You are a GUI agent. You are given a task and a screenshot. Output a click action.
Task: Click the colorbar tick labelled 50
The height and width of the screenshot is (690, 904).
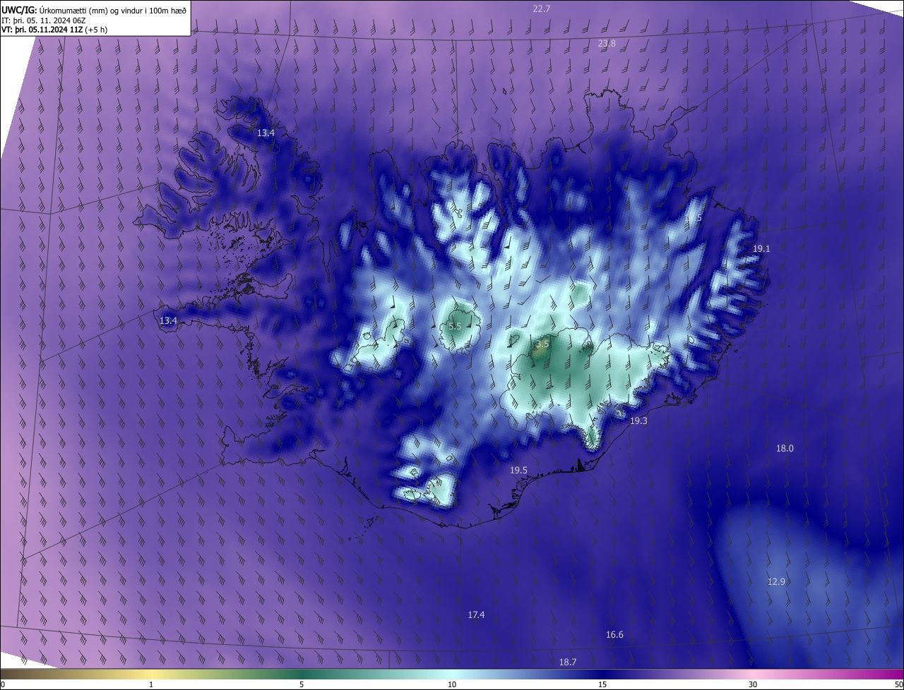click(x=898, y=684)
